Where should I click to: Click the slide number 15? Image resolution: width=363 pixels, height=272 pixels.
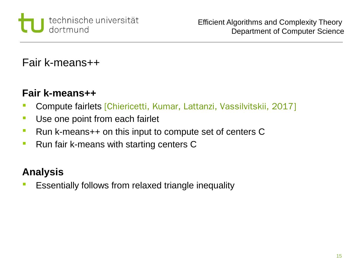pyautogui.click(x=339, y=256)
